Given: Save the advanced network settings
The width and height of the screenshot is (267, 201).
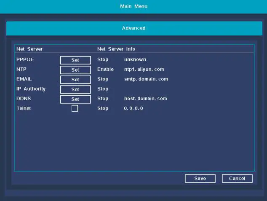Looking at the screenshot, I should coord(200,178).
